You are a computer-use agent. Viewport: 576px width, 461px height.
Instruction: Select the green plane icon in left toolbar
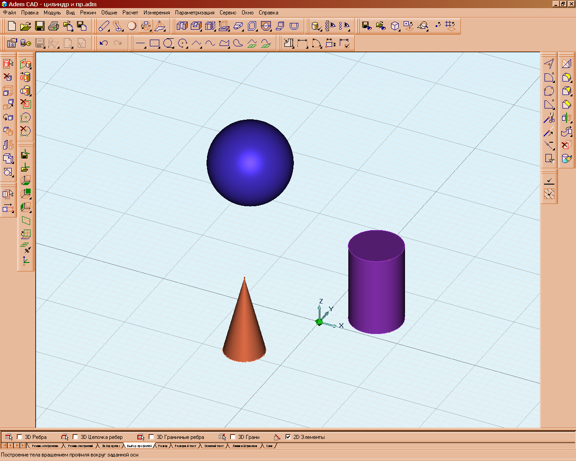pyautogui.click(x=26, y=221)
